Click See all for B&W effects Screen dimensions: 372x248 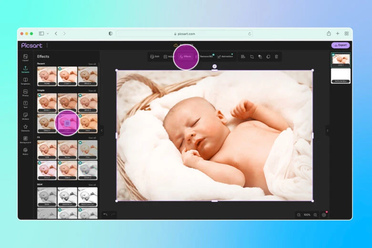click(92, 185)
